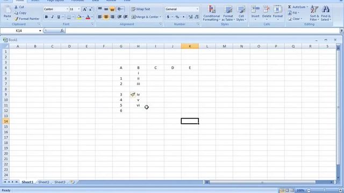Screen dimensions: 344x193
Task: Open the Clear eraser menu
Action: pos(295,19)
